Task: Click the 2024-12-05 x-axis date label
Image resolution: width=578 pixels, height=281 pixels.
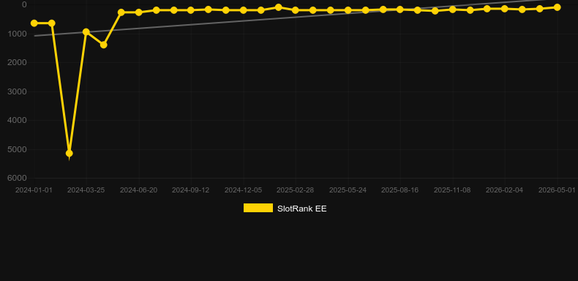Action: [244, 190]
